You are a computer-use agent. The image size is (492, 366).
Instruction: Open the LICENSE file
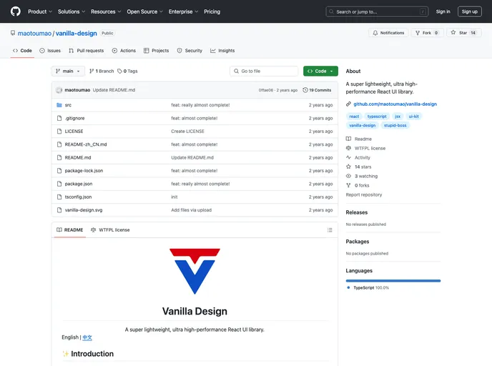tap(74, 132)
